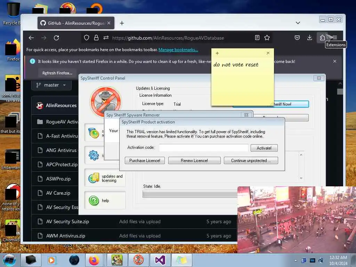Close Spy Sheriff Spyware Remover dialog

click(246, 115)
